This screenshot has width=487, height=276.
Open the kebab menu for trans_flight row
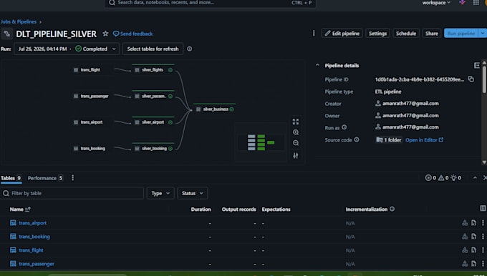[x=483, y=250]
